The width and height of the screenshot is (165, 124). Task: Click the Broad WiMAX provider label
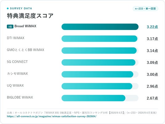[25, 26]
